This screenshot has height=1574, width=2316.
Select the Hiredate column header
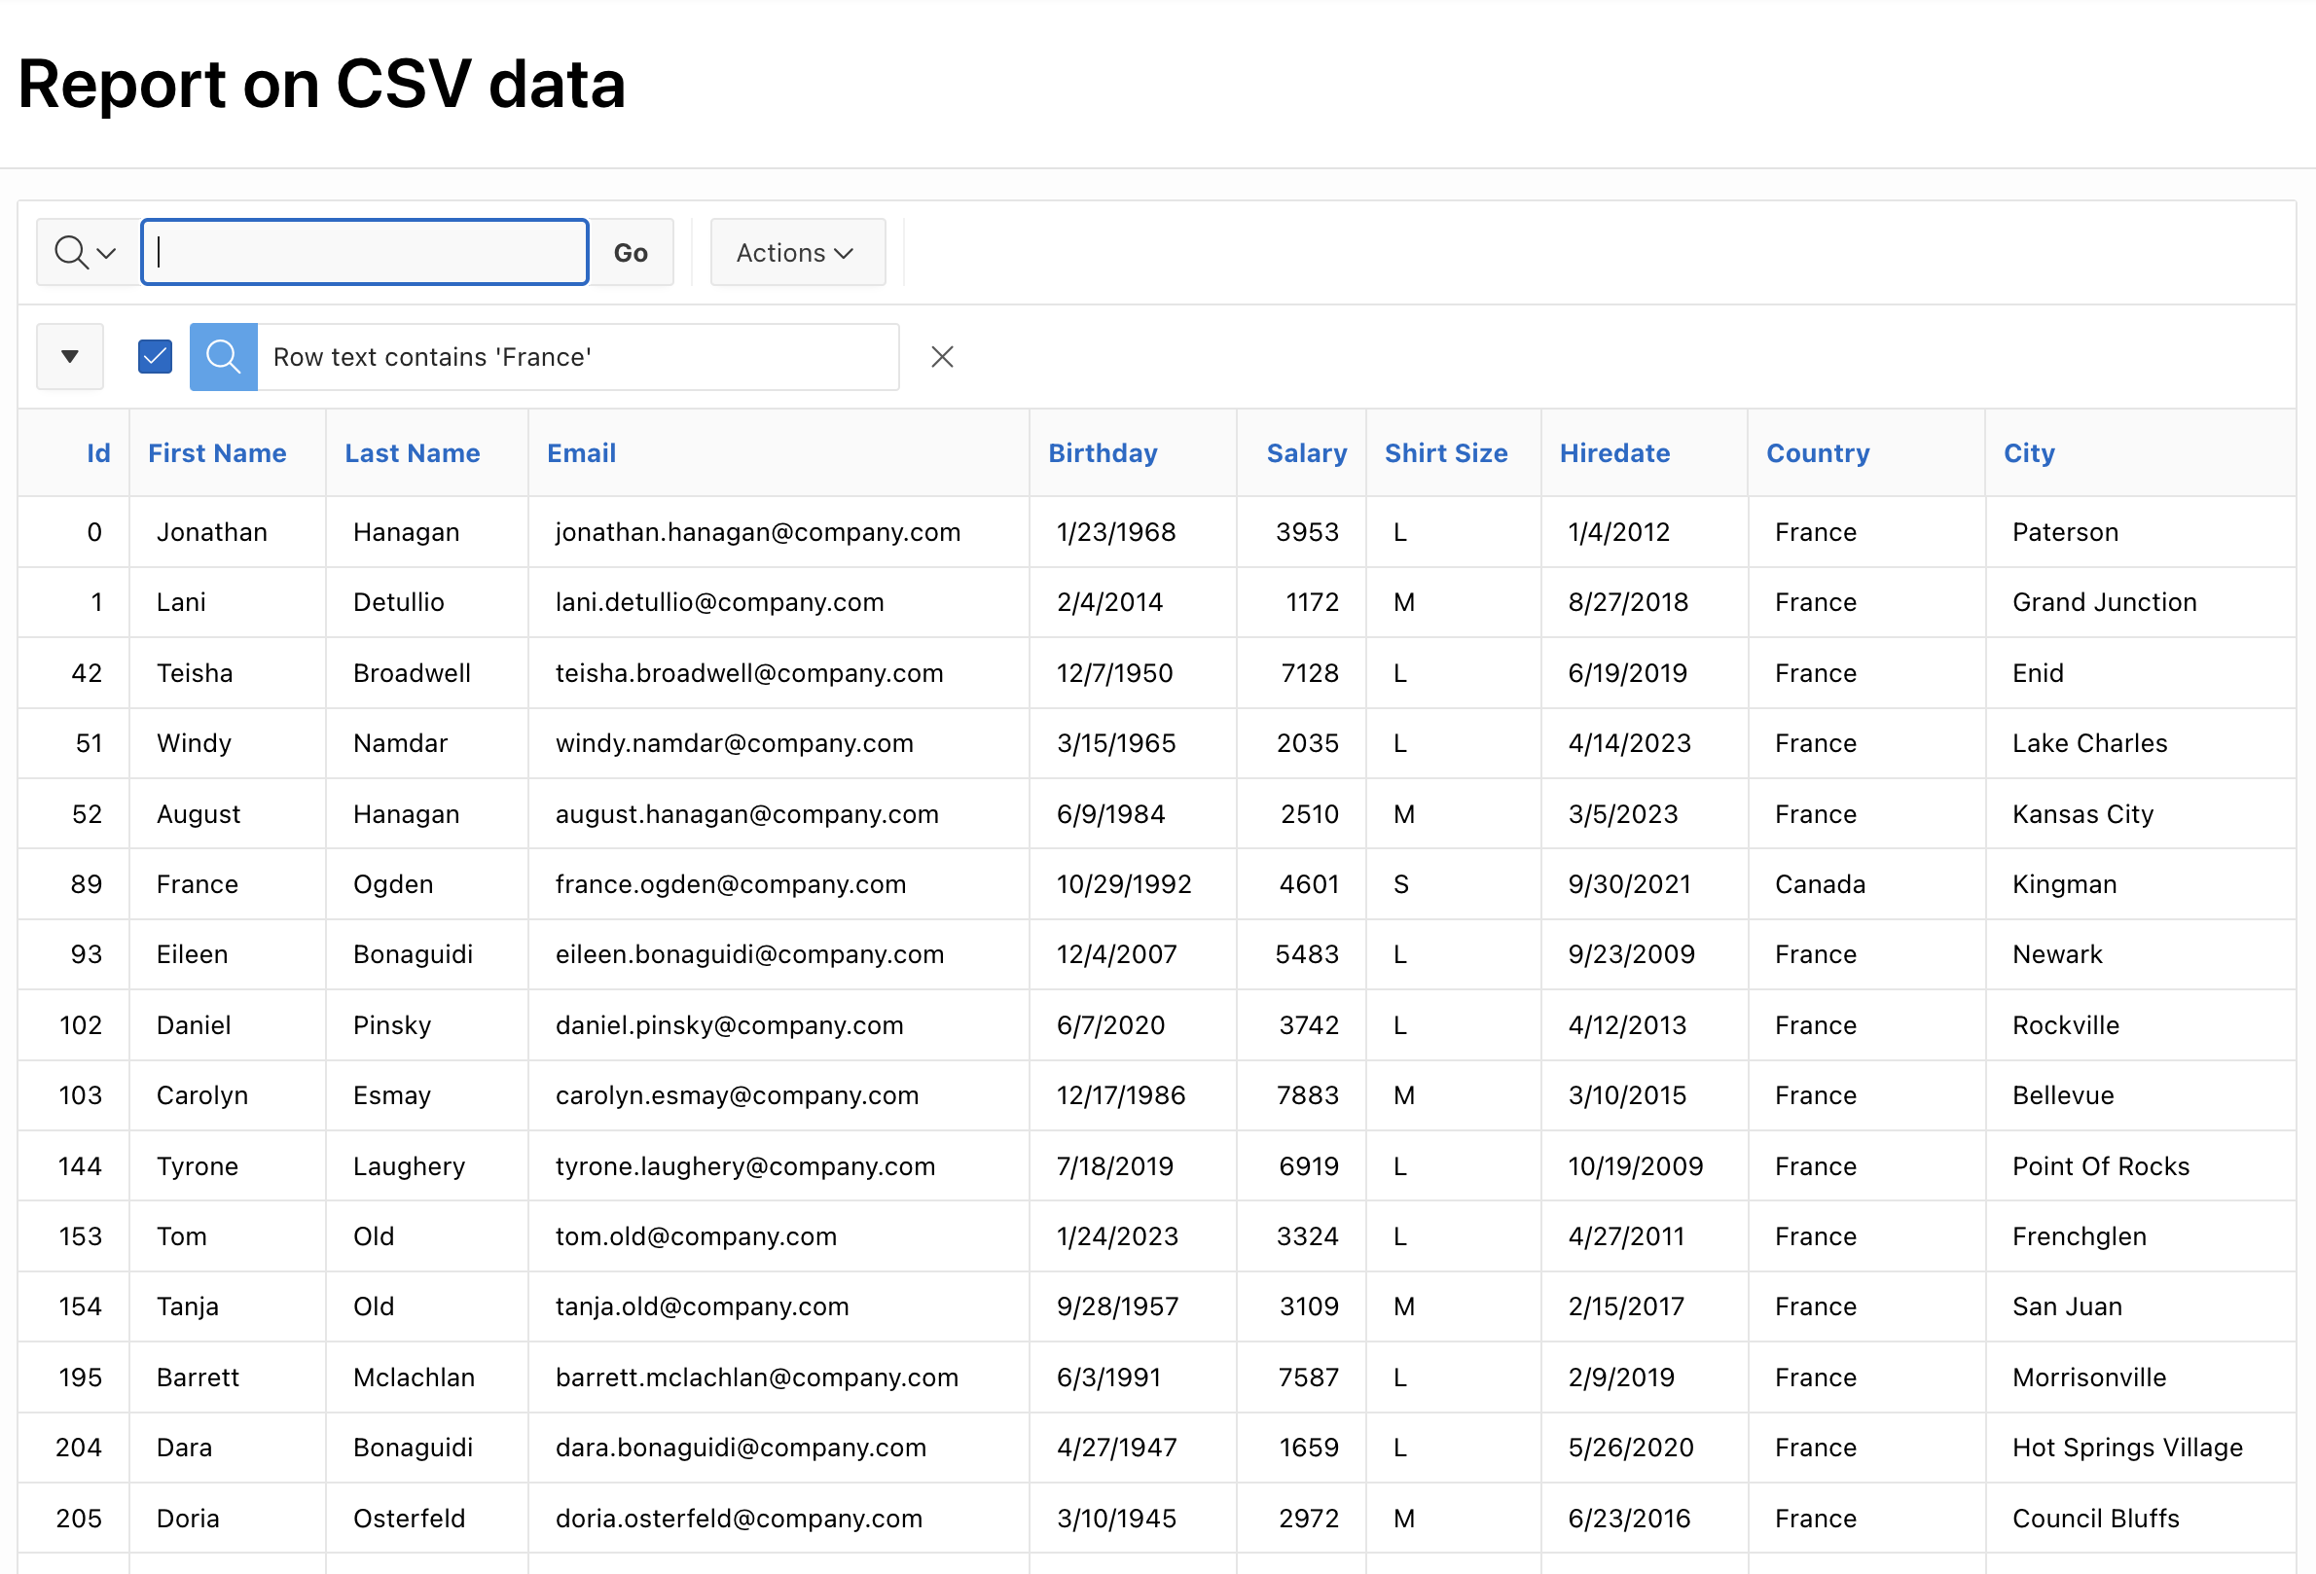pos(1613,453)
